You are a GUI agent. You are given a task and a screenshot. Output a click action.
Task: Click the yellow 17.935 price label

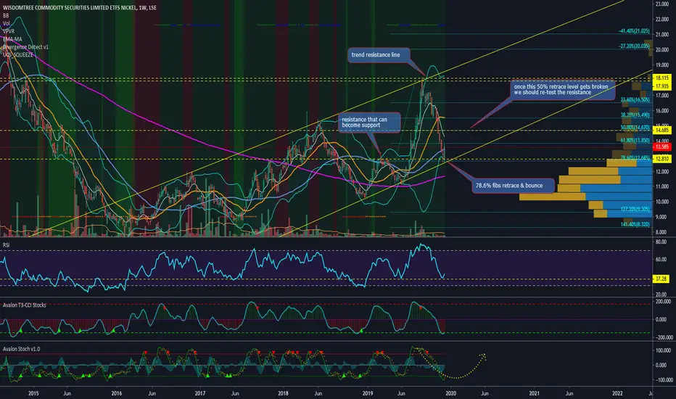pyautogui.click(x=661, y=86)
